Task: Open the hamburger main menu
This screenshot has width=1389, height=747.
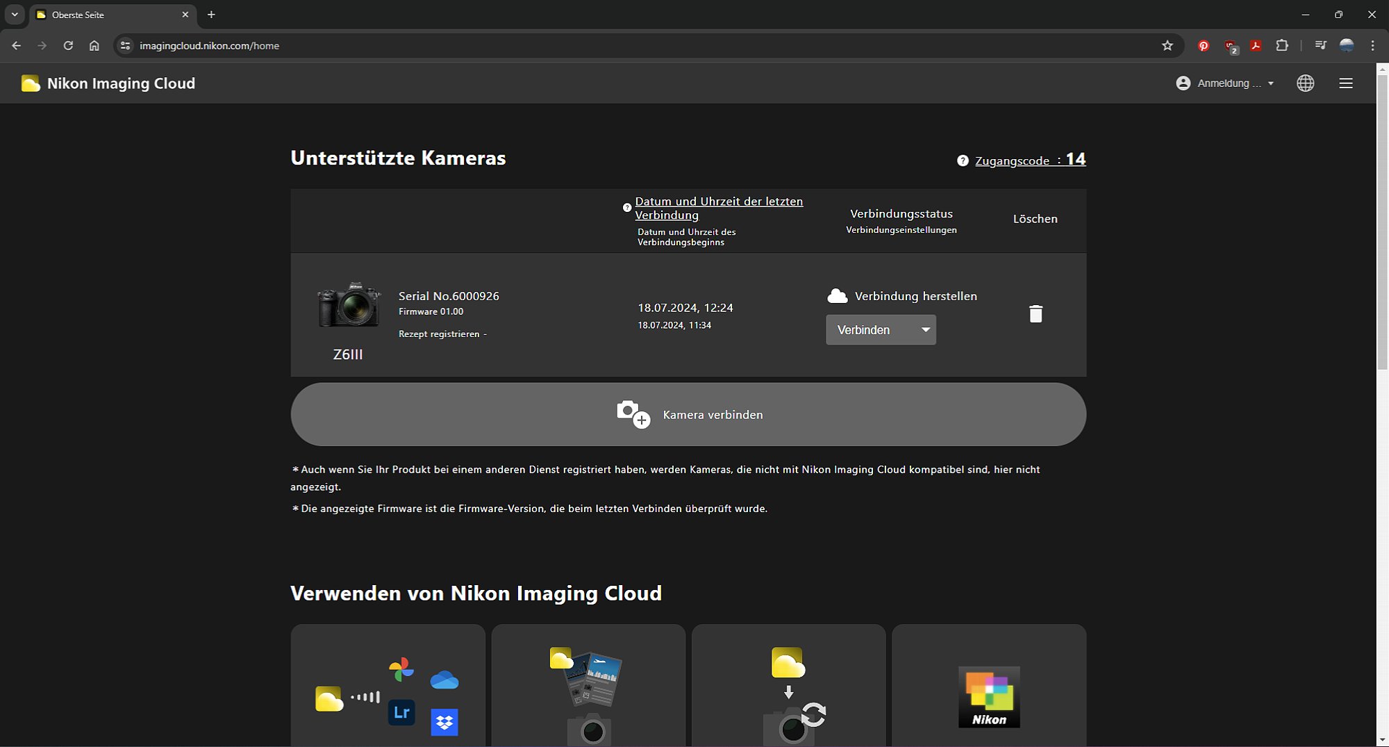Action: [x=1345, y=83]
